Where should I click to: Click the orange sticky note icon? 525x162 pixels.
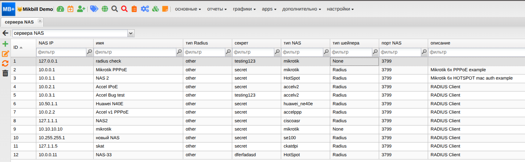click(165, 9)
